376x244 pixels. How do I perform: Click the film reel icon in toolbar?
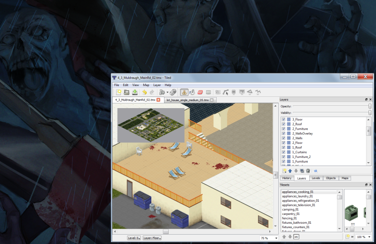[173, 92]
